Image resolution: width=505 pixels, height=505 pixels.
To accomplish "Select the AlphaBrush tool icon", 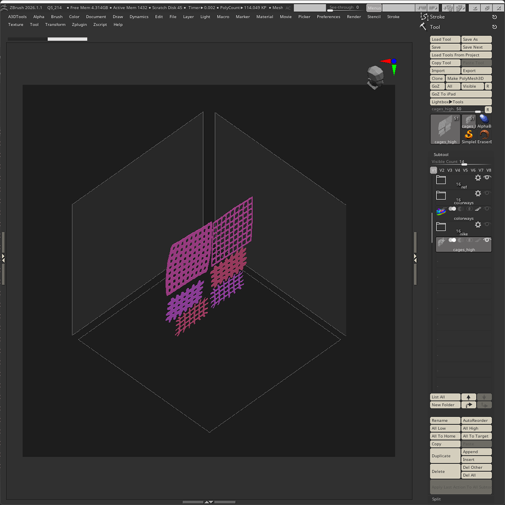I will coord(485,120).
